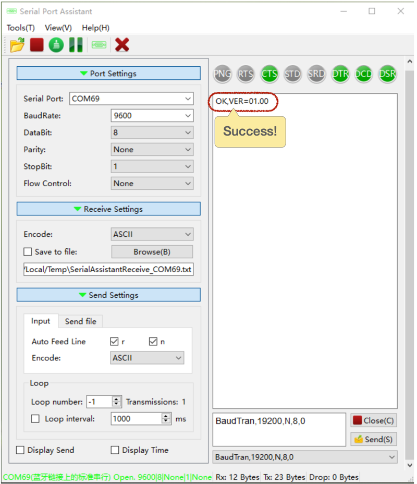This screenshot has height=484, width=417.
Task: Toggle the RTS signal indicator
Action: [246, 74]
